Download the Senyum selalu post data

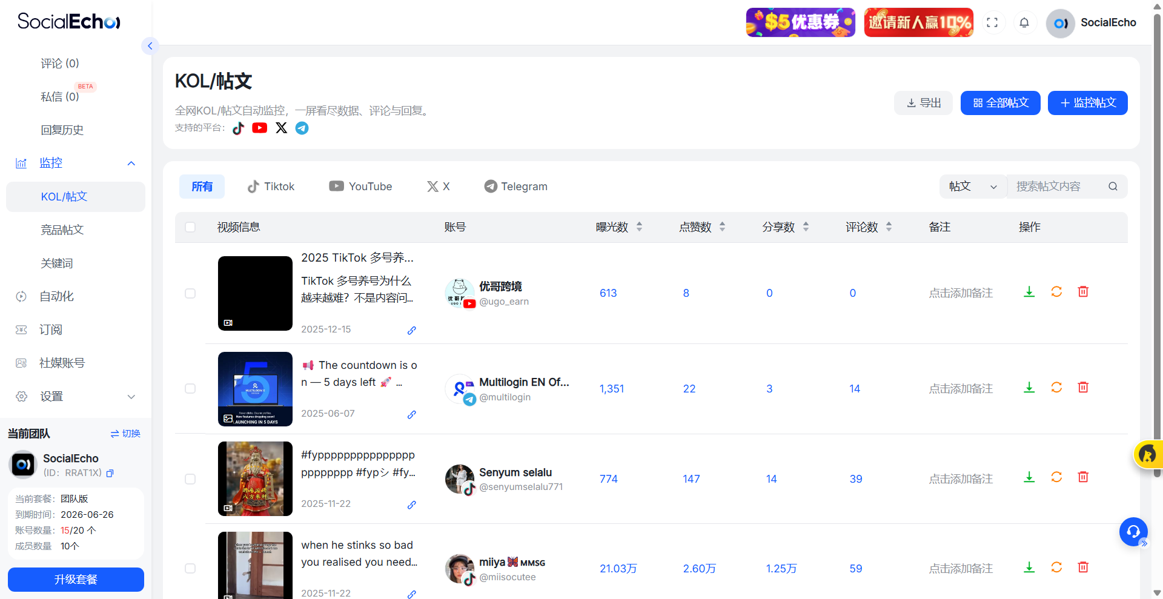[1029, 477]
